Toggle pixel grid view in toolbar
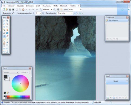131x105 pixels. click(x=58, y=9)
